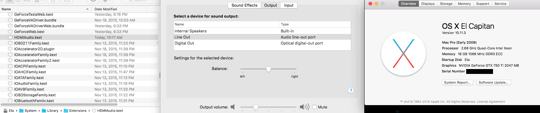Open the Service tab
540x113 pixels.
point(500,4)
